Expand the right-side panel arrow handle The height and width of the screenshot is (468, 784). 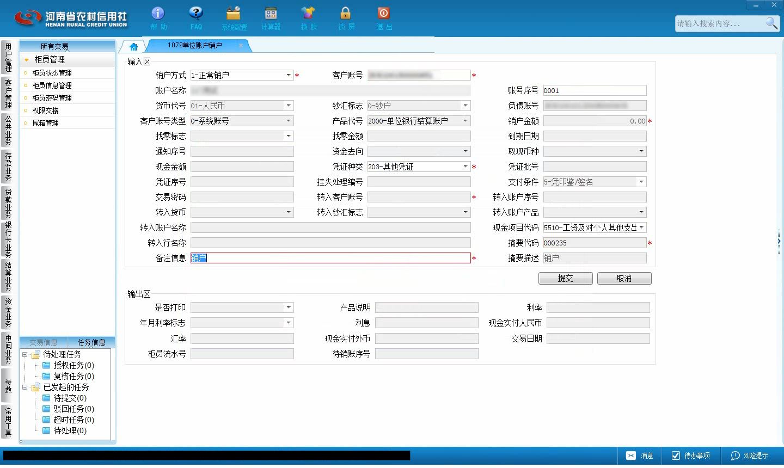click(x=779, y=241)
